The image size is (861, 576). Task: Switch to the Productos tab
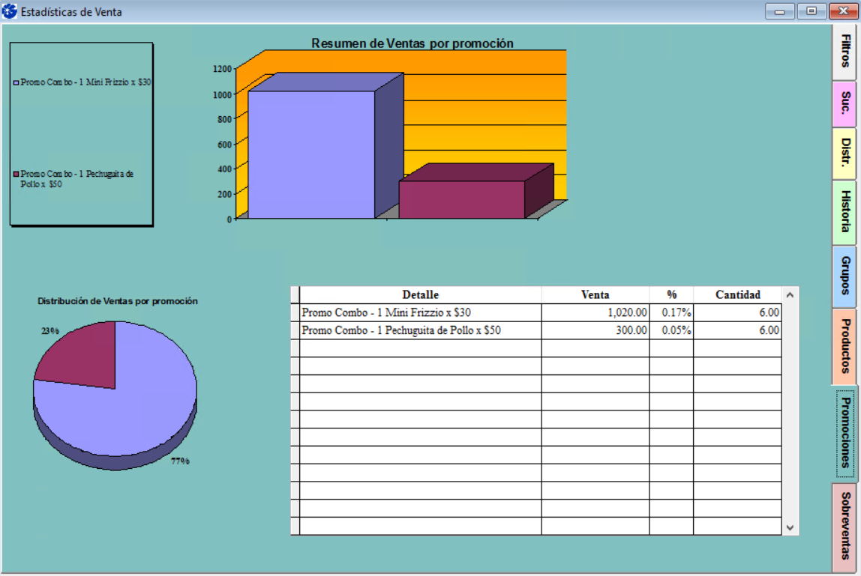(844, 346)
